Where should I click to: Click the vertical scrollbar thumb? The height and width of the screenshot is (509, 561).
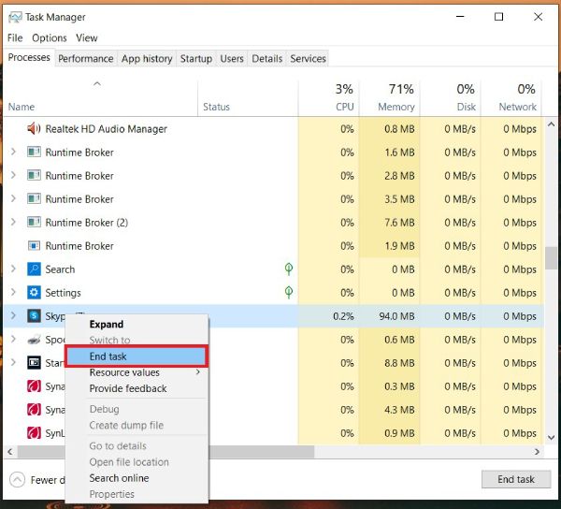coord(551,257)
